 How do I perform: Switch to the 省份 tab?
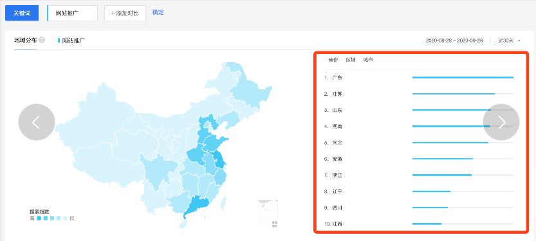pos(333,60)
